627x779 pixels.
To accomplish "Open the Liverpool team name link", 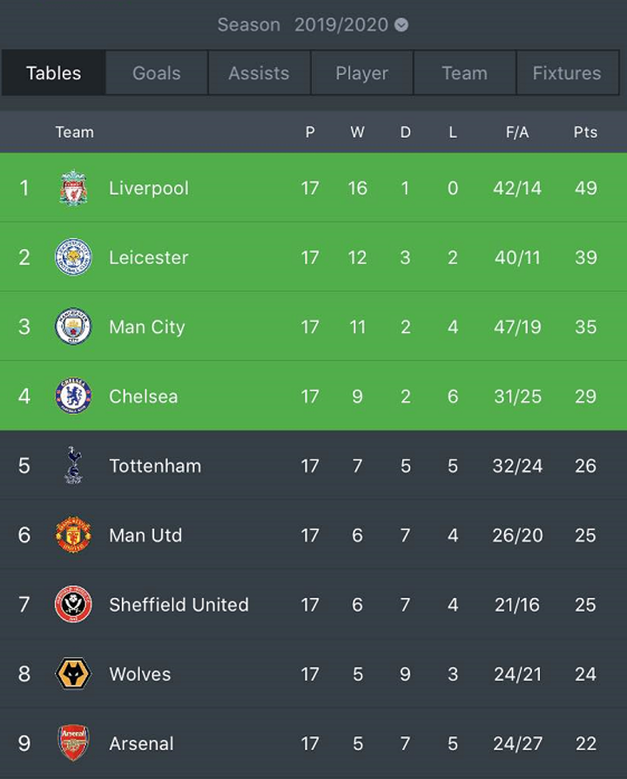I will click(149, 188).
